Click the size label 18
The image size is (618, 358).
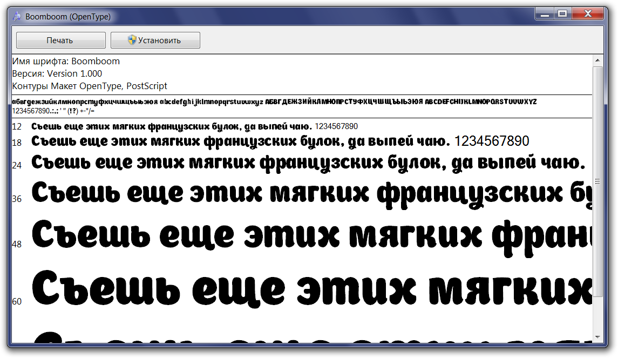17,143
